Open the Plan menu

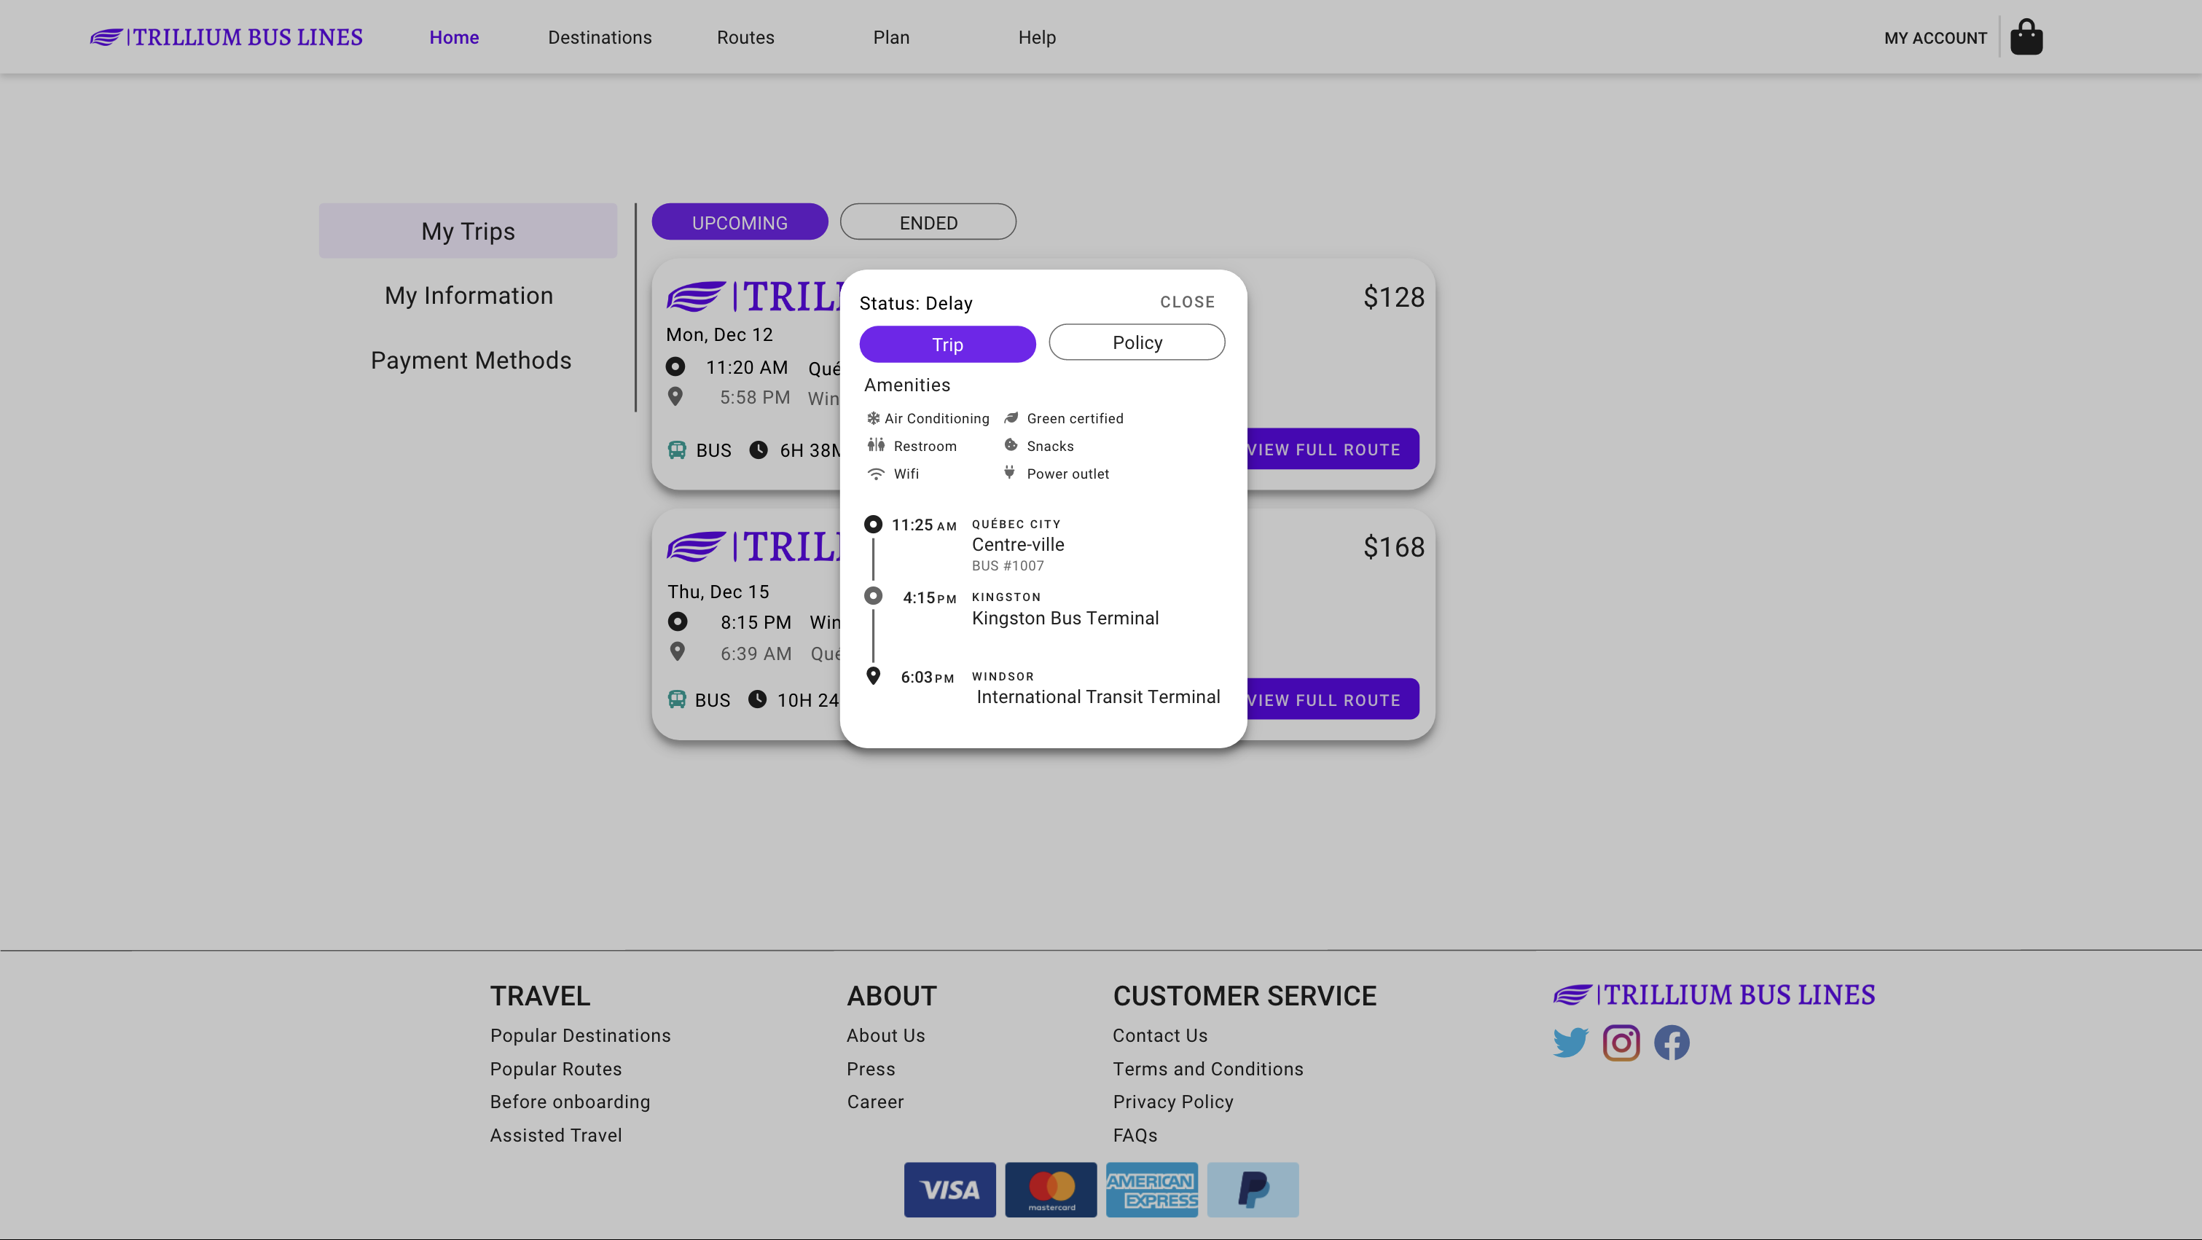pyautogui.click(x=890, y=36)
